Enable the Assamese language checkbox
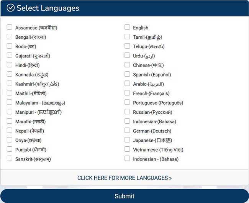Viewport: 249px width, 203px height. pos(10,27)
